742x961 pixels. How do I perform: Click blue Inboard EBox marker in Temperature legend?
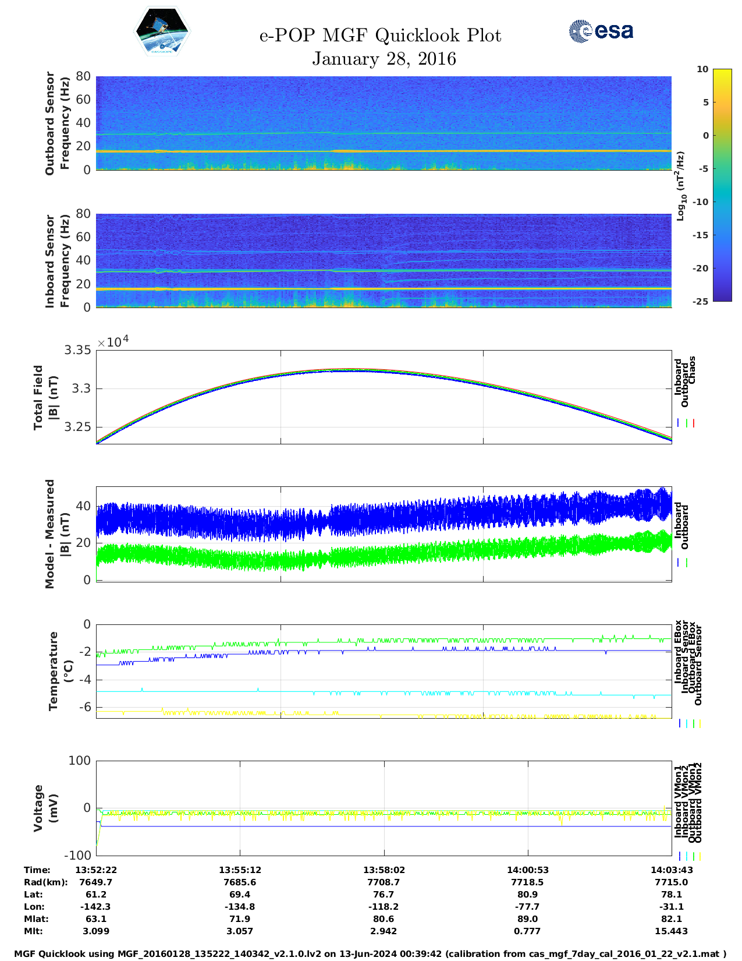pos(679,723)
